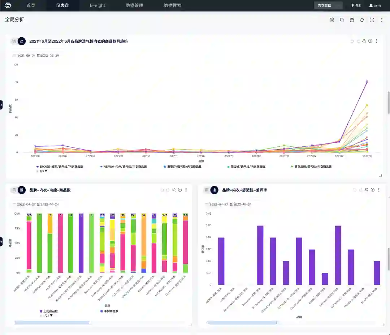
Task: Advance trend chart legend page 1/5 arrow
Action: click(x=46, y=171)
